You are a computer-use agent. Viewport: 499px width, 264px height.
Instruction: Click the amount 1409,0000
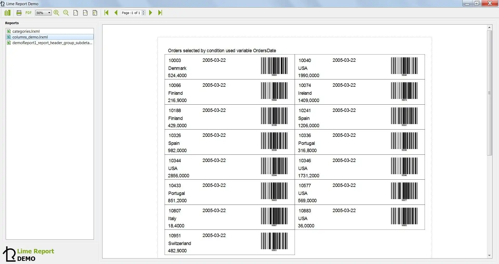(309, 100)
